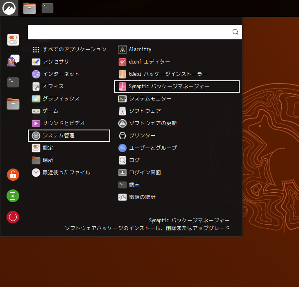Open terminal launcher in top panel
Viewport: 299px width, 287px height.
click(x=48, y=8)
